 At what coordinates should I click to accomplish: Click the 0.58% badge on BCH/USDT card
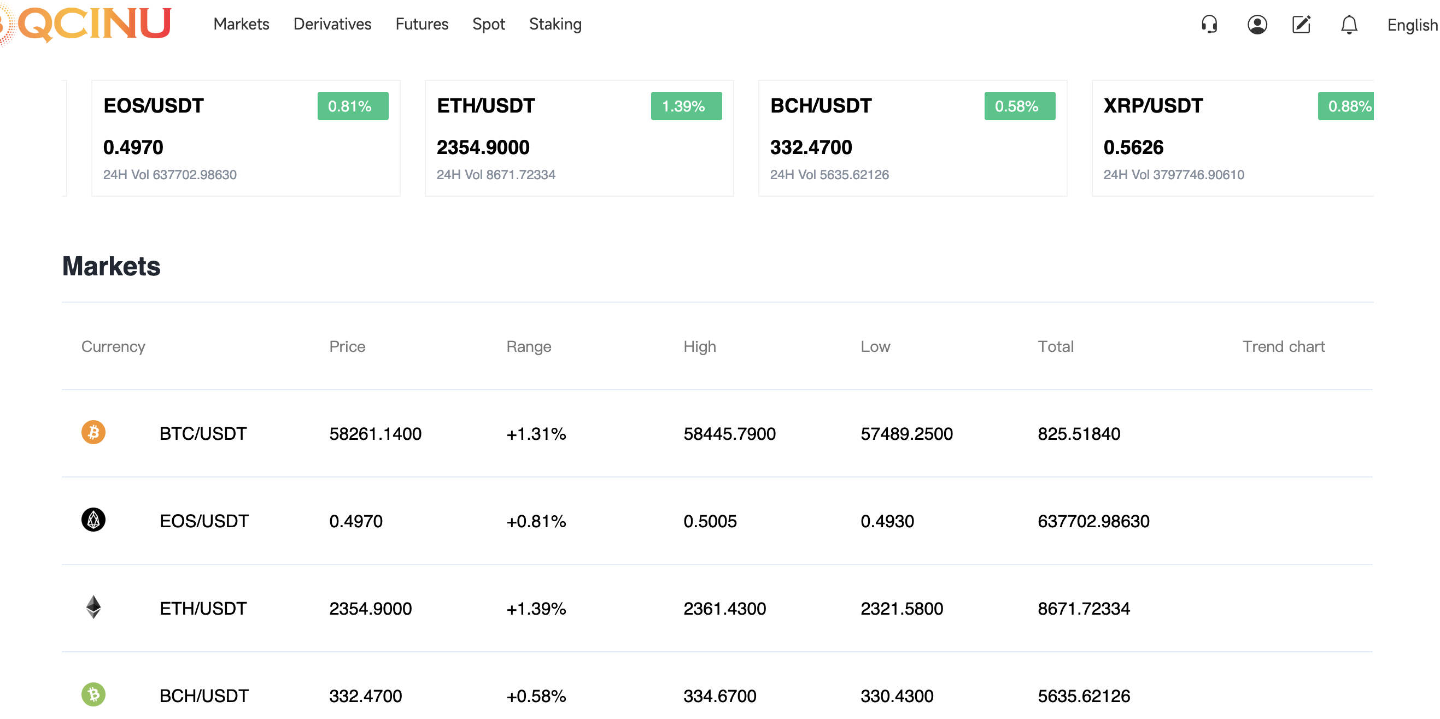click(1019, 106)
